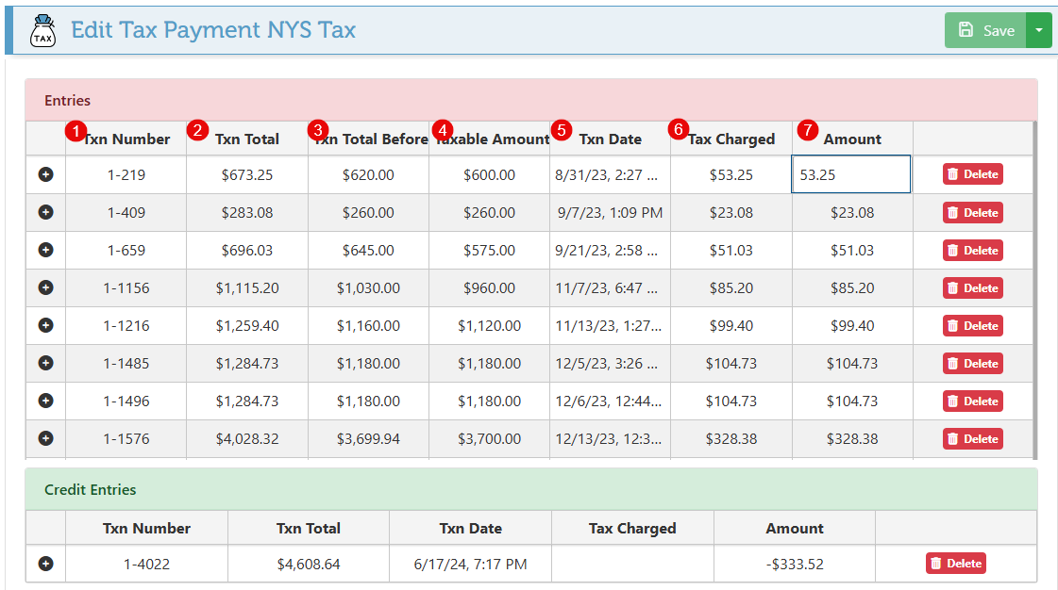Expand row for transaction 1-219

coord(45,174)
